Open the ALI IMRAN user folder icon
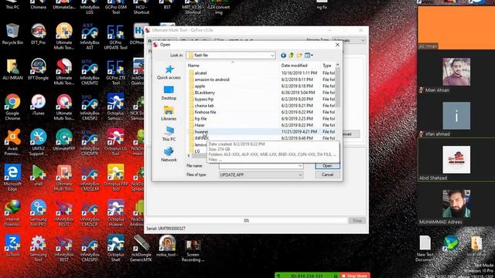 12,69
